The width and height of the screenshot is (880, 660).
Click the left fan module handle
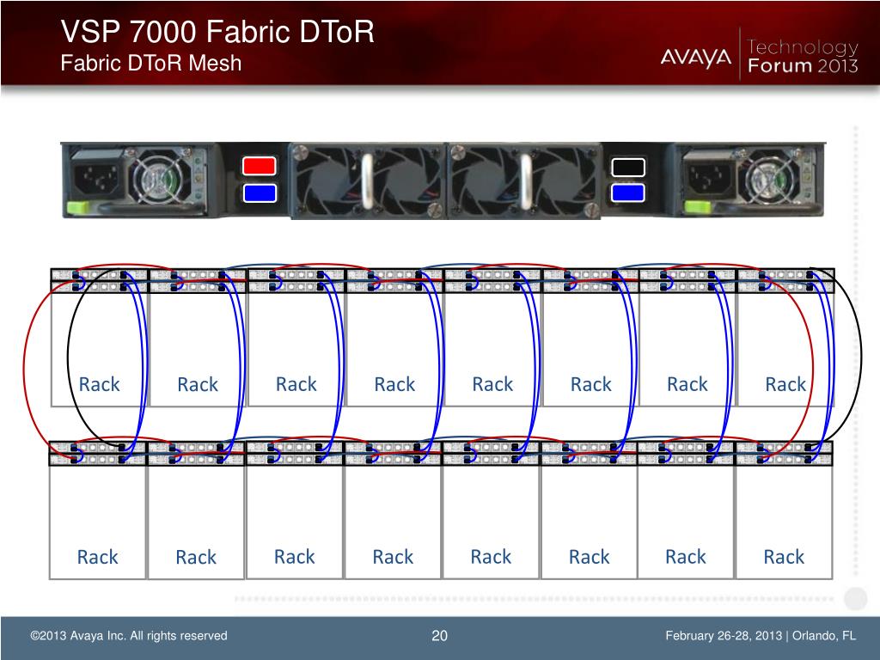point(367,180)
